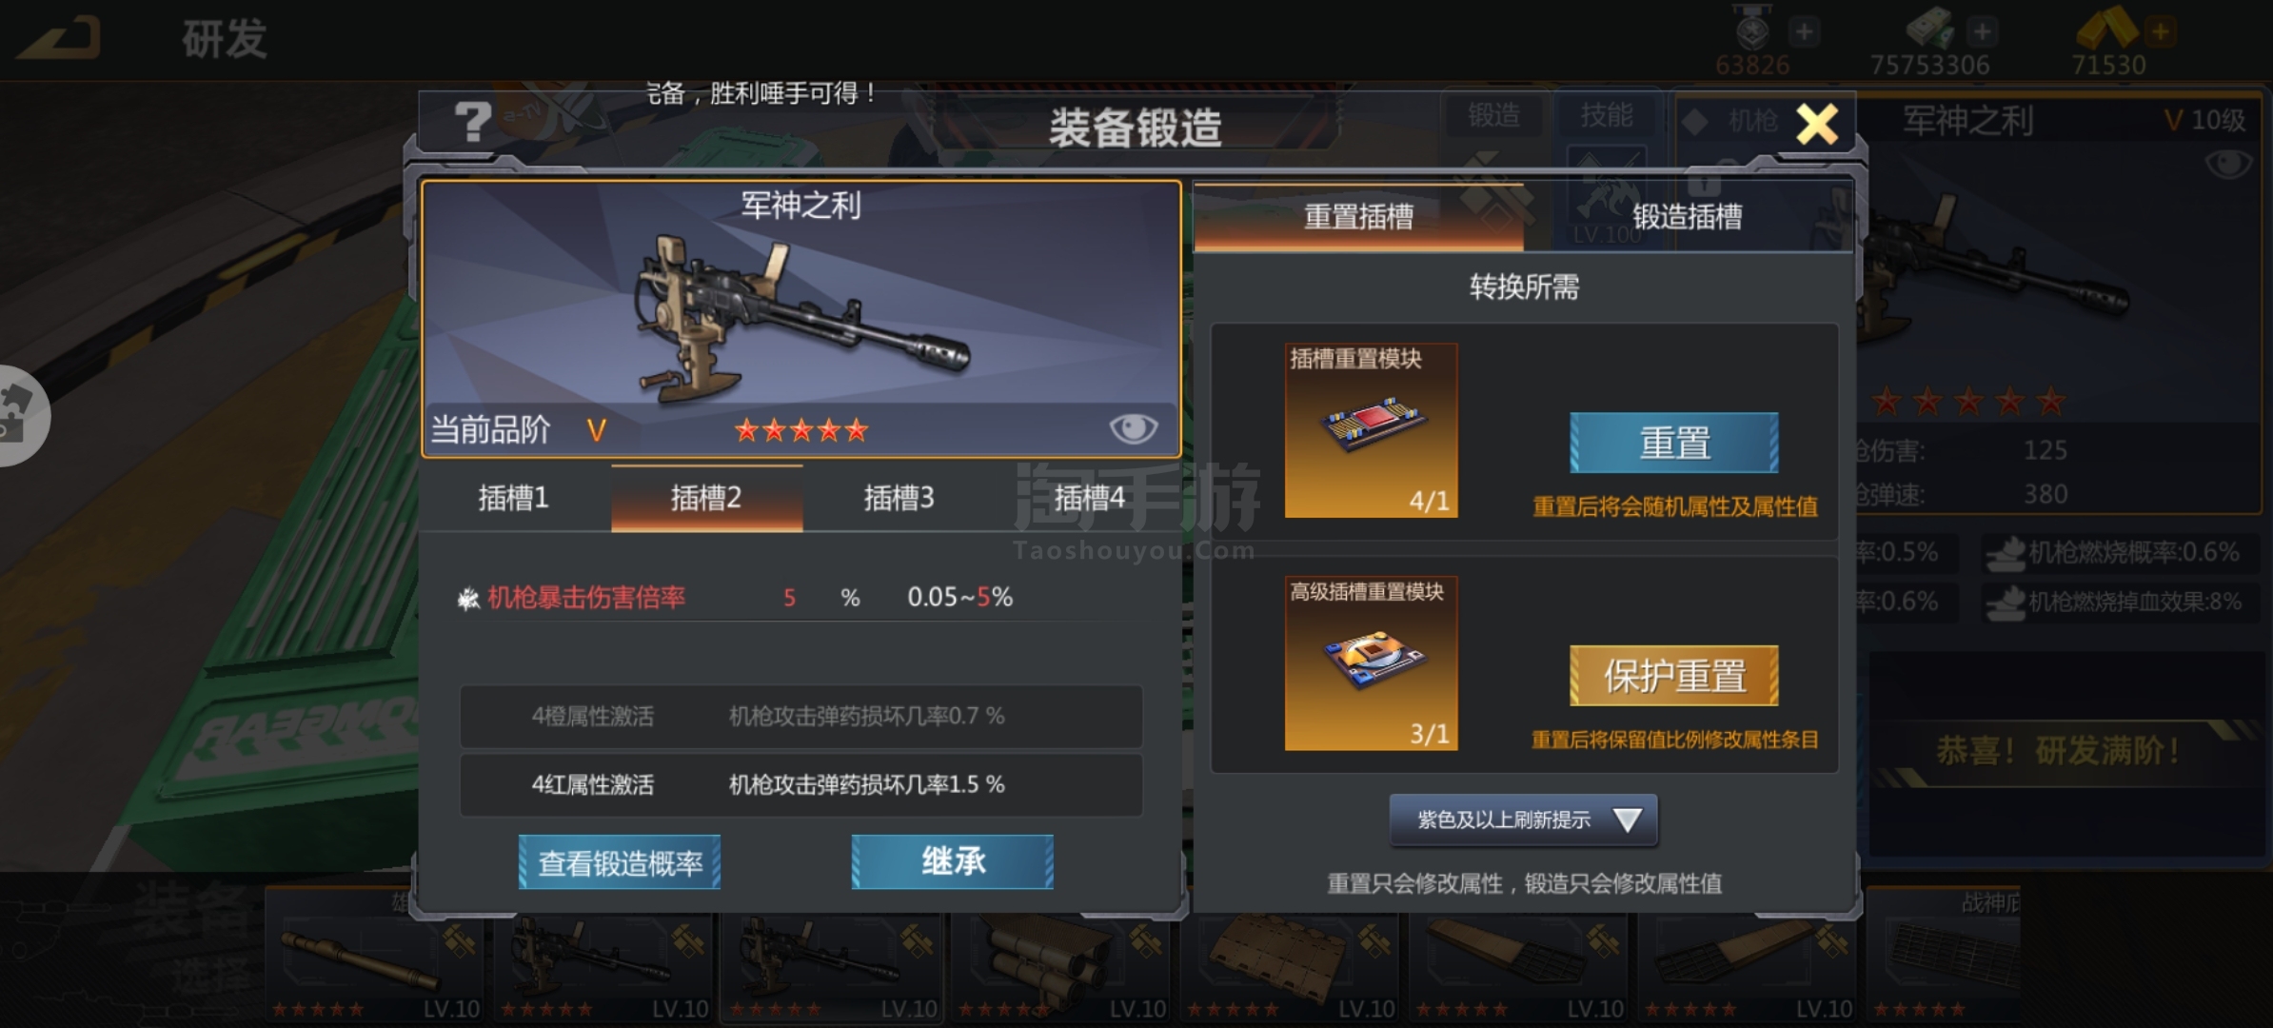2273x1028 pixels.
Task: Toggle the eye icon on weapon preview
Action: click(1133, 428)
